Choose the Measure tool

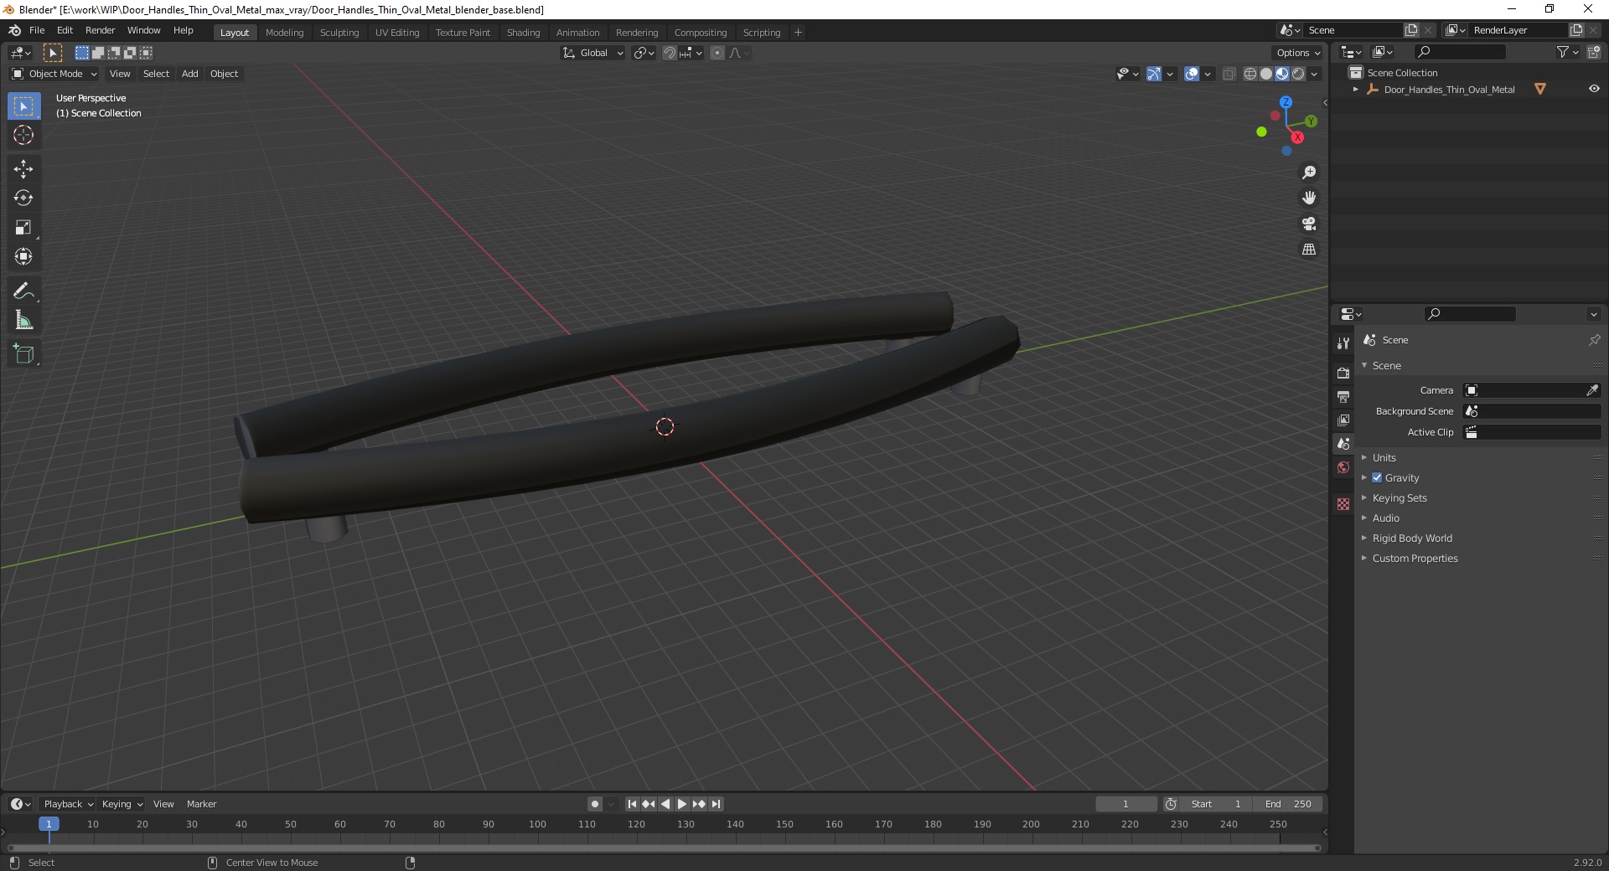(x=23, y=321)
